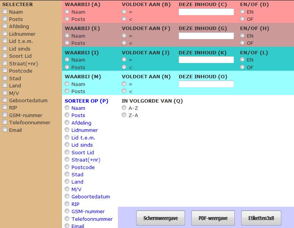Tick the Geboortedatum checkbox under SELECTEER
The height and width of the screenshot is (228, 294).
5,100
